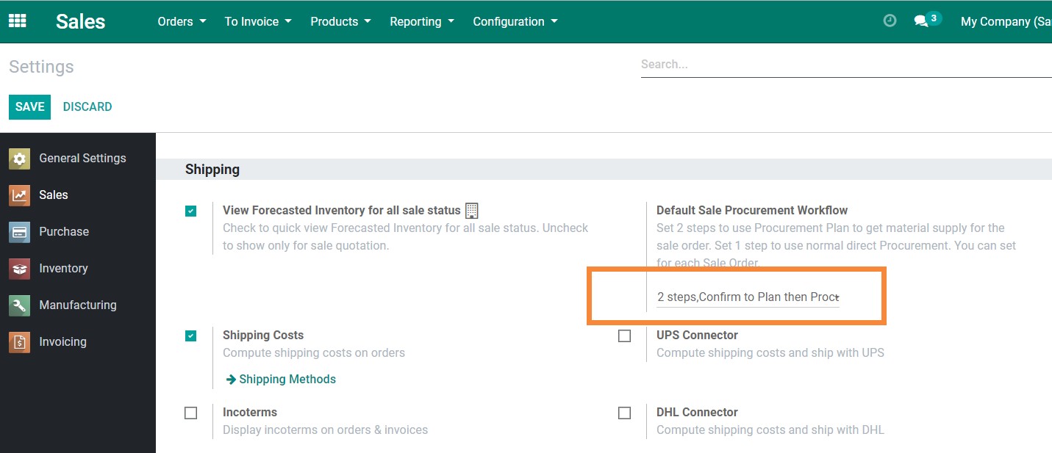1052x453 pixels.
Task: Open the My Company switcher
Action: click(1006, 21)
